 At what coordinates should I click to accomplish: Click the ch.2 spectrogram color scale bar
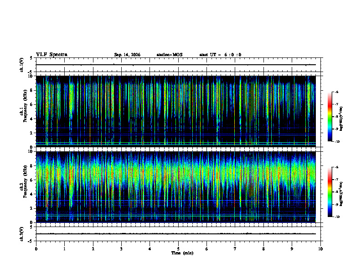click(330, 192)
